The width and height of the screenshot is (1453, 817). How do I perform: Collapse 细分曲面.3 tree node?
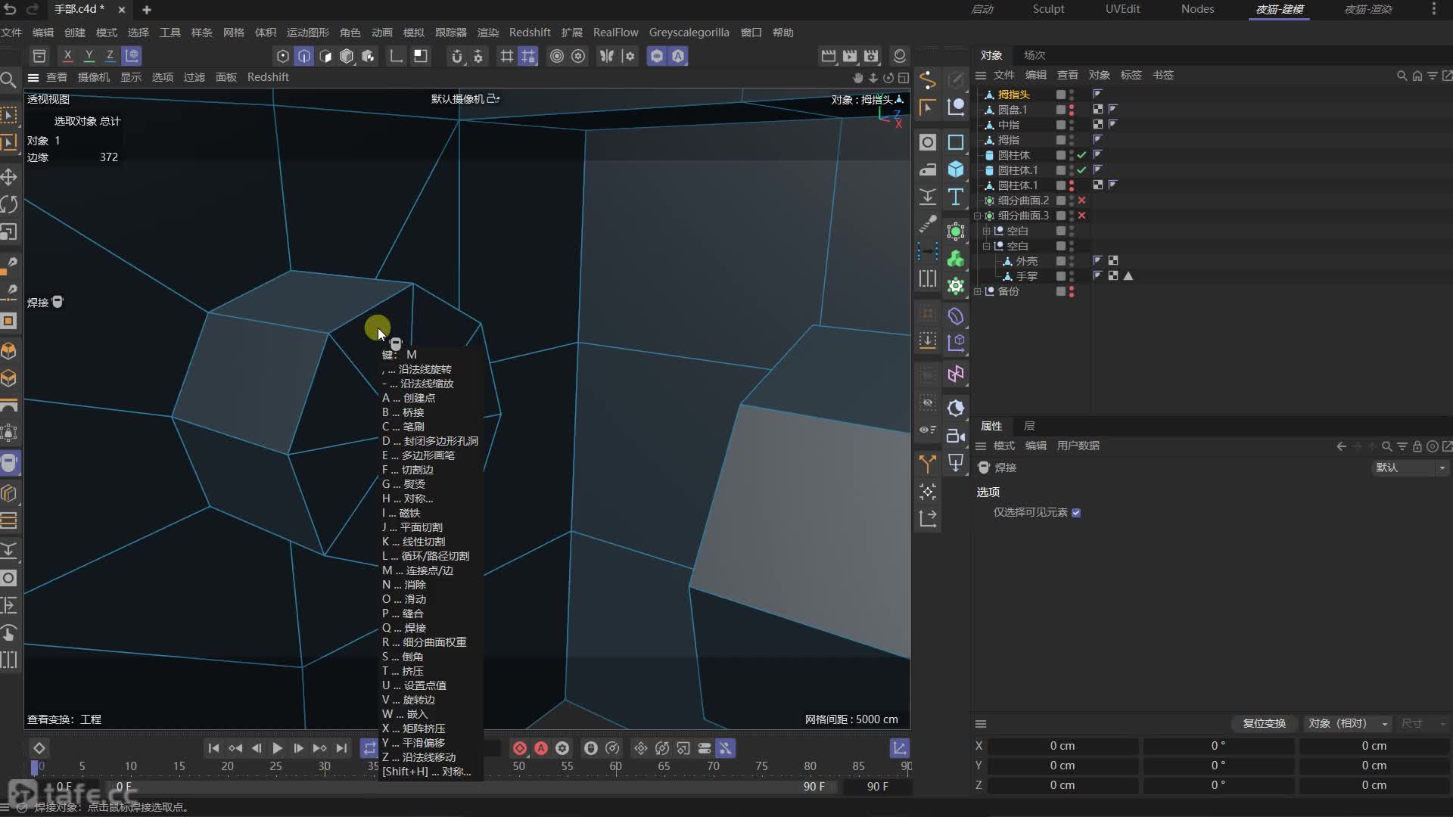tap(978, 216)
